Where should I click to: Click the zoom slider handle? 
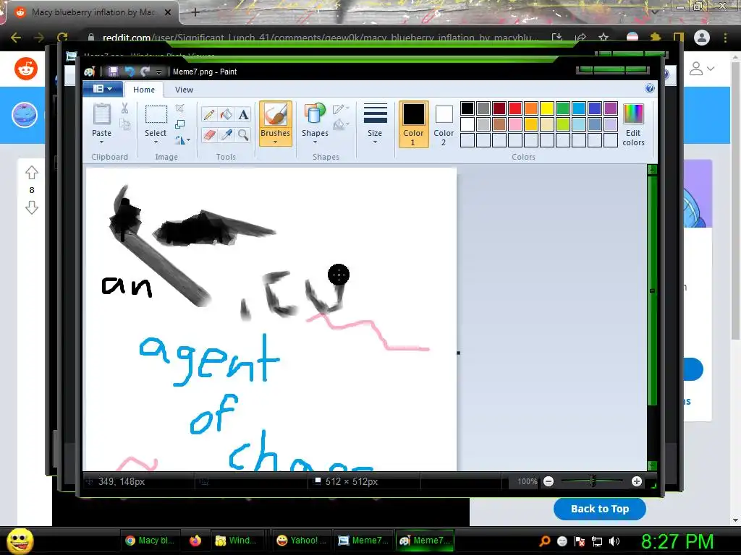point(593,481)
